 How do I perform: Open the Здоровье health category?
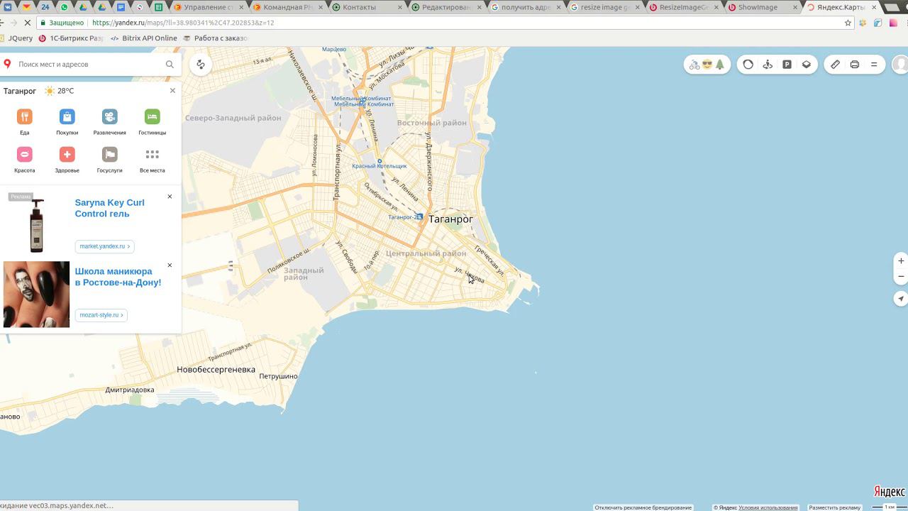click(x=67, y=160)
